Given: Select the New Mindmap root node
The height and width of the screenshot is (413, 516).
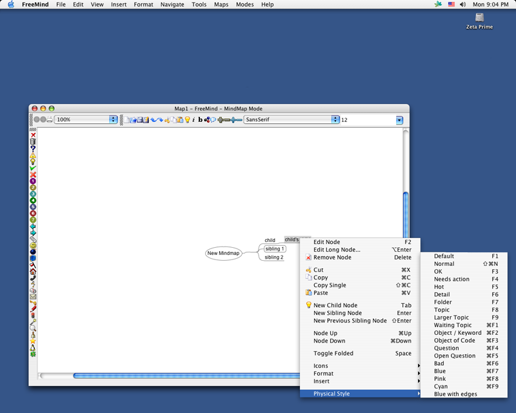Looking at the screenshot, I should pyautogui.click(x=223, y=253).
